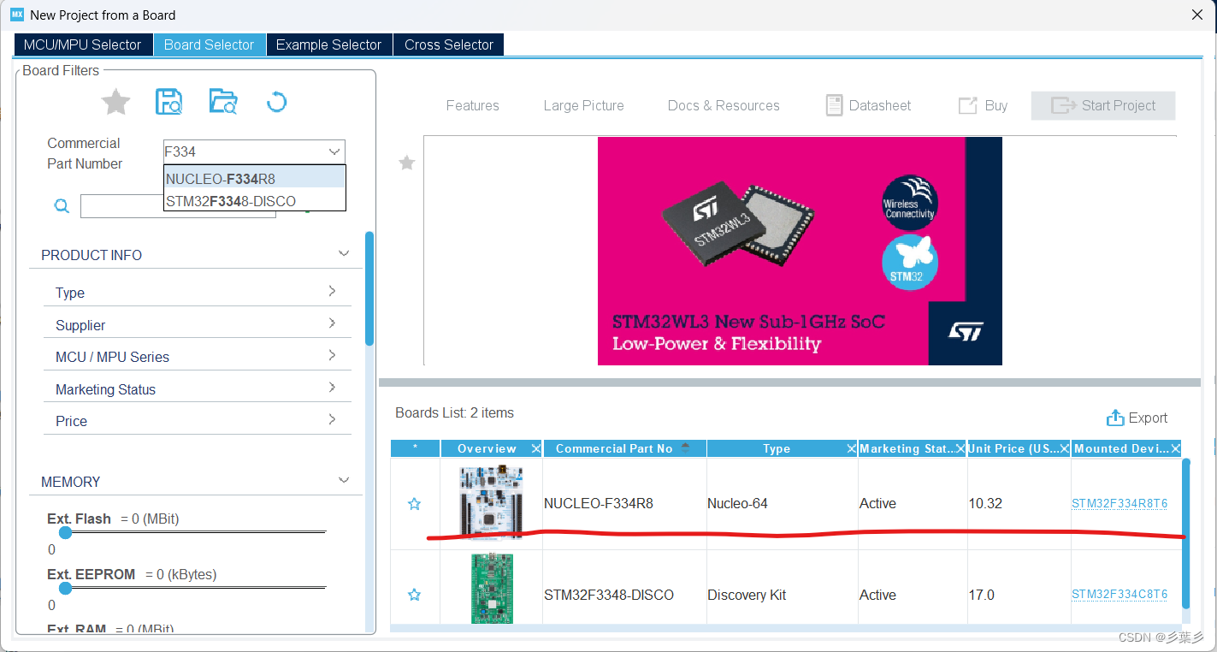The image size is (1217, 652).
Task: Click the Type column header
Action: pyautogui.click(x=777, y=448)
